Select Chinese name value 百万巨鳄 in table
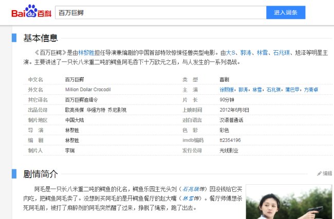 pos(75,80)
